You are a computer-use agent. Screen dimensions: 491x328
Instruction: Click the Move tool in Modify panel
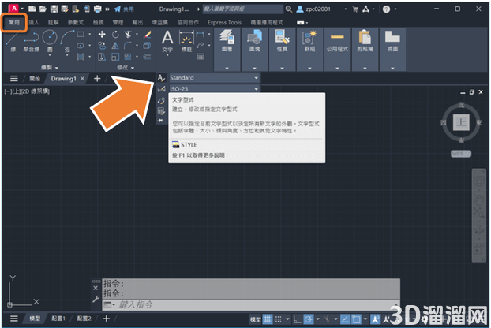102,34
